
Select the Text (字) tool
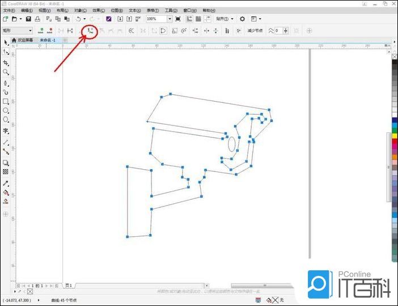point(6,131)
